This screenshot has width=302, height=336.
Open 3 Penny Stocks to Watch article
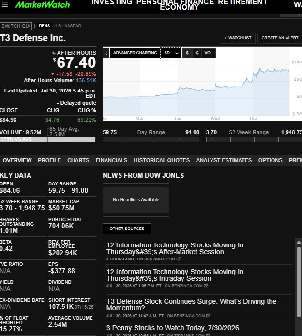pos(173,328)
